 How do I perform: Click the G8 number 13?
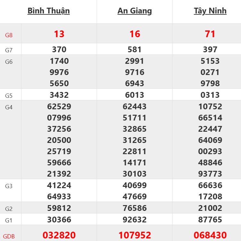coord(59,34)
